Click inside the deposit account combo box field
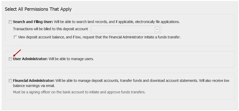The width and height of the screenshot is (239, 111). [126, 29]
